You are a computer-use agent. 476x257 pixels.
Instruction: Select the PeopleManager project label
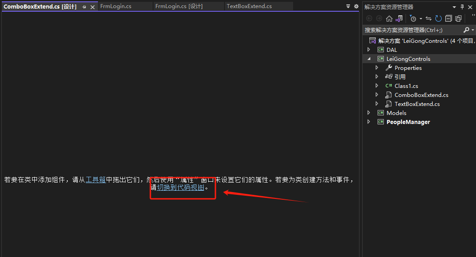[x=408, y=122]
